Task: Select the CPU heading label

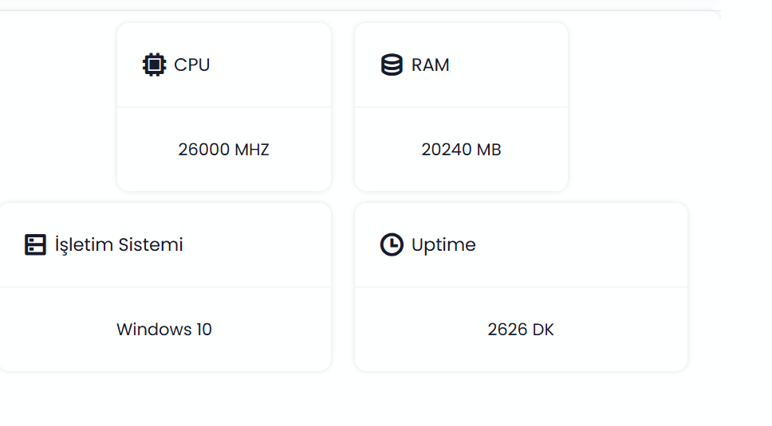Action: point(192,64)
